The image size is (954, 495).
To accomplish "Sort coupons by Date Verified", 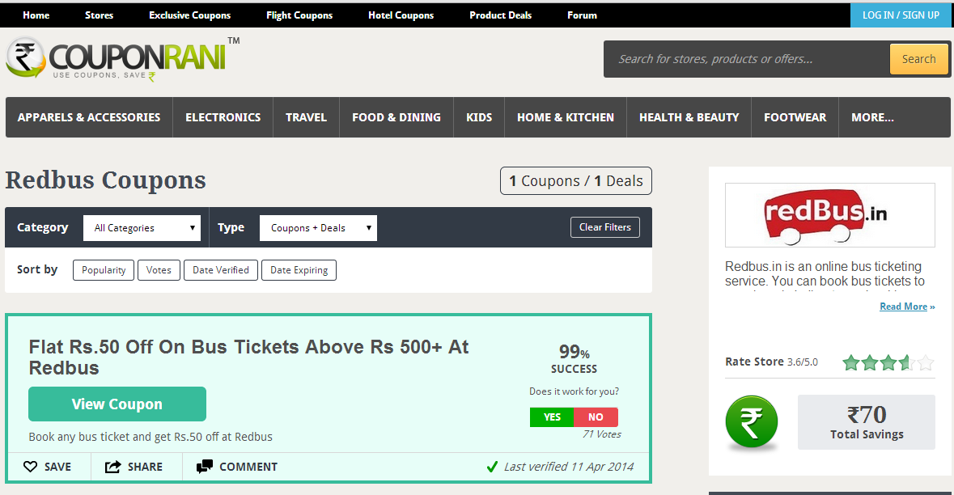I will pos(221,270).
